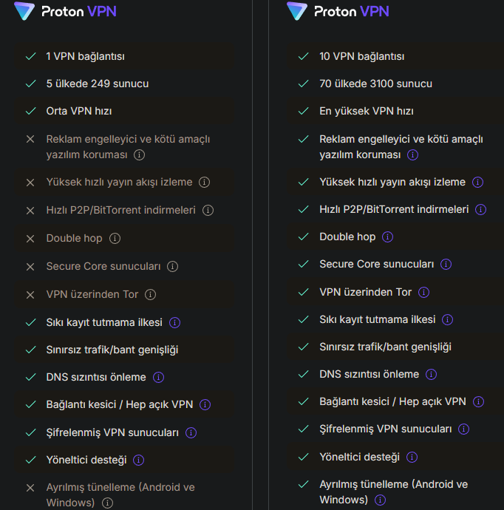Show Şifrelenmiş VPN sunucuları info in 70-country plan
Viewport: 504px width, 510px height.
463,429
